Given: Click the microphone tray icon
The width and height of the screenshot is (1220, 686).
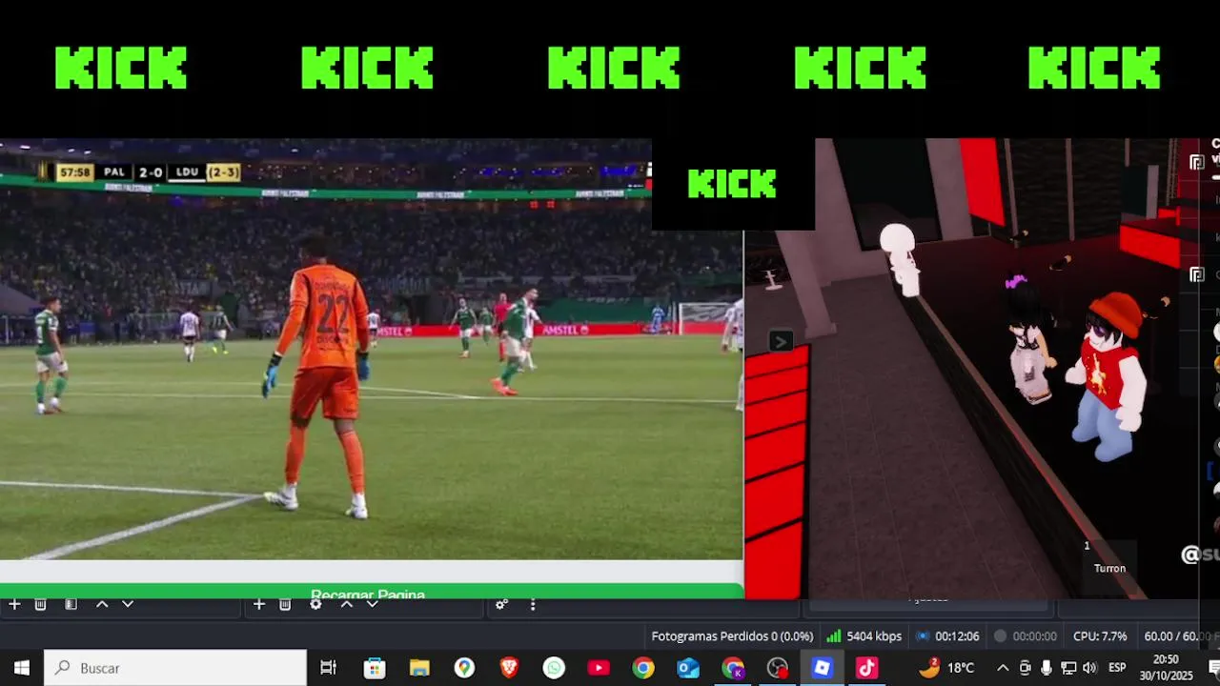Looking at the screenshot, I should click(x=1047, y=668).
